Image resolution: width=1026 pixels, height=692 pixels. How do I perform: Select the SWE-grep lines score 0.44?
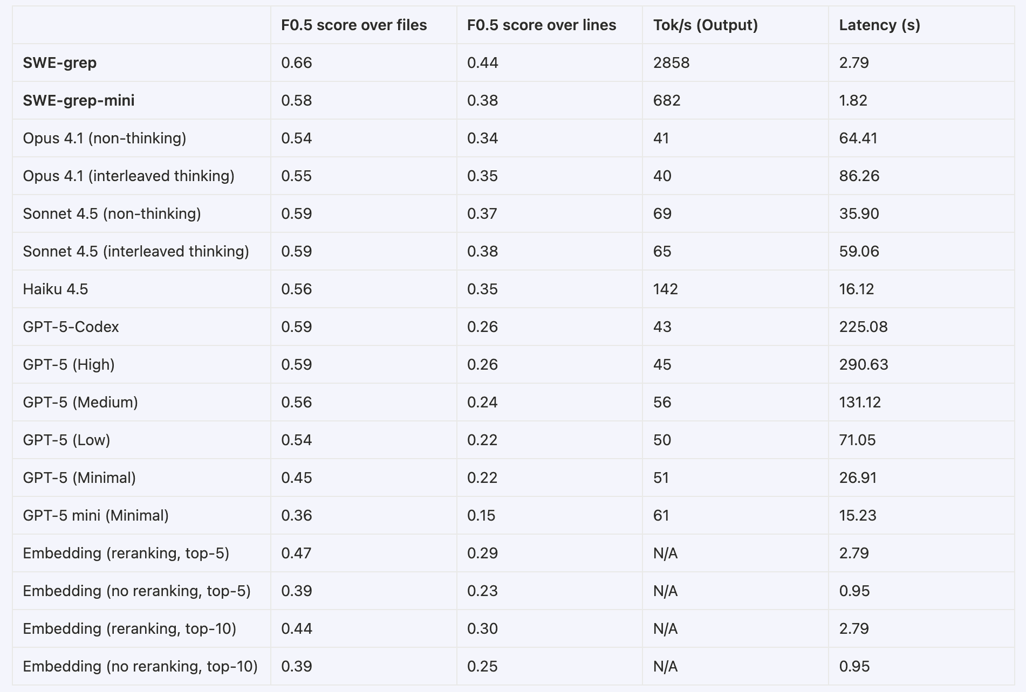(x=483, y=63)
